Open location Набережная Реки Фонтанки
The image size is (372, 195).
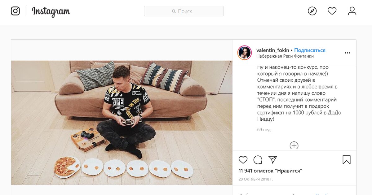tap(285, 56)
